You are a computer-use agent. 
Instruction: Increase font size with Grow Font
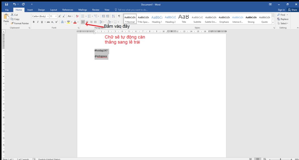coord(60,16)
